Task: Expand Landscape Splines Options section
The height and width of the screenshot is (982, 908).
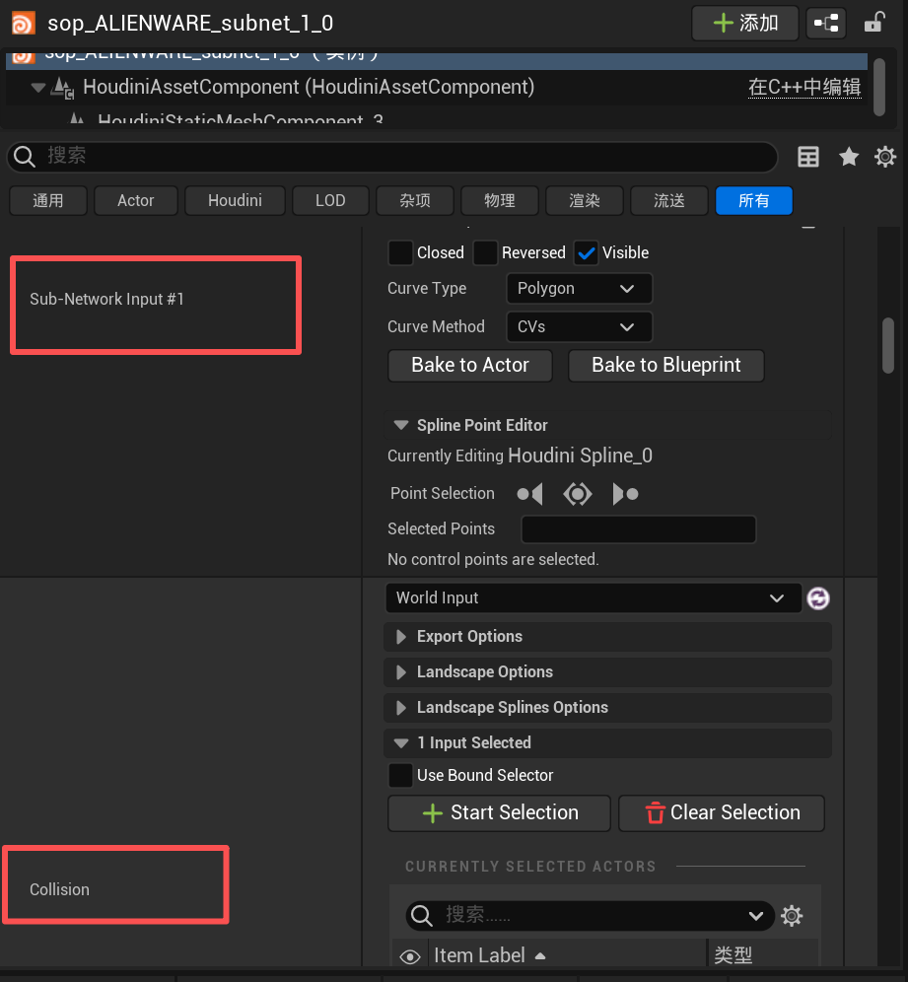Action: click(x=401, y=708)
